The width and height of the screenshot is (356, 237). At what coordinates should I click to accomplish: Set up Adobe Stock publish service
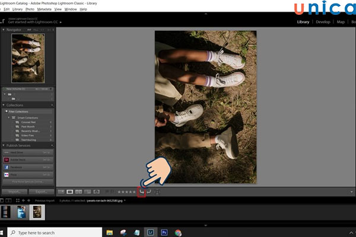pos(47,159)
